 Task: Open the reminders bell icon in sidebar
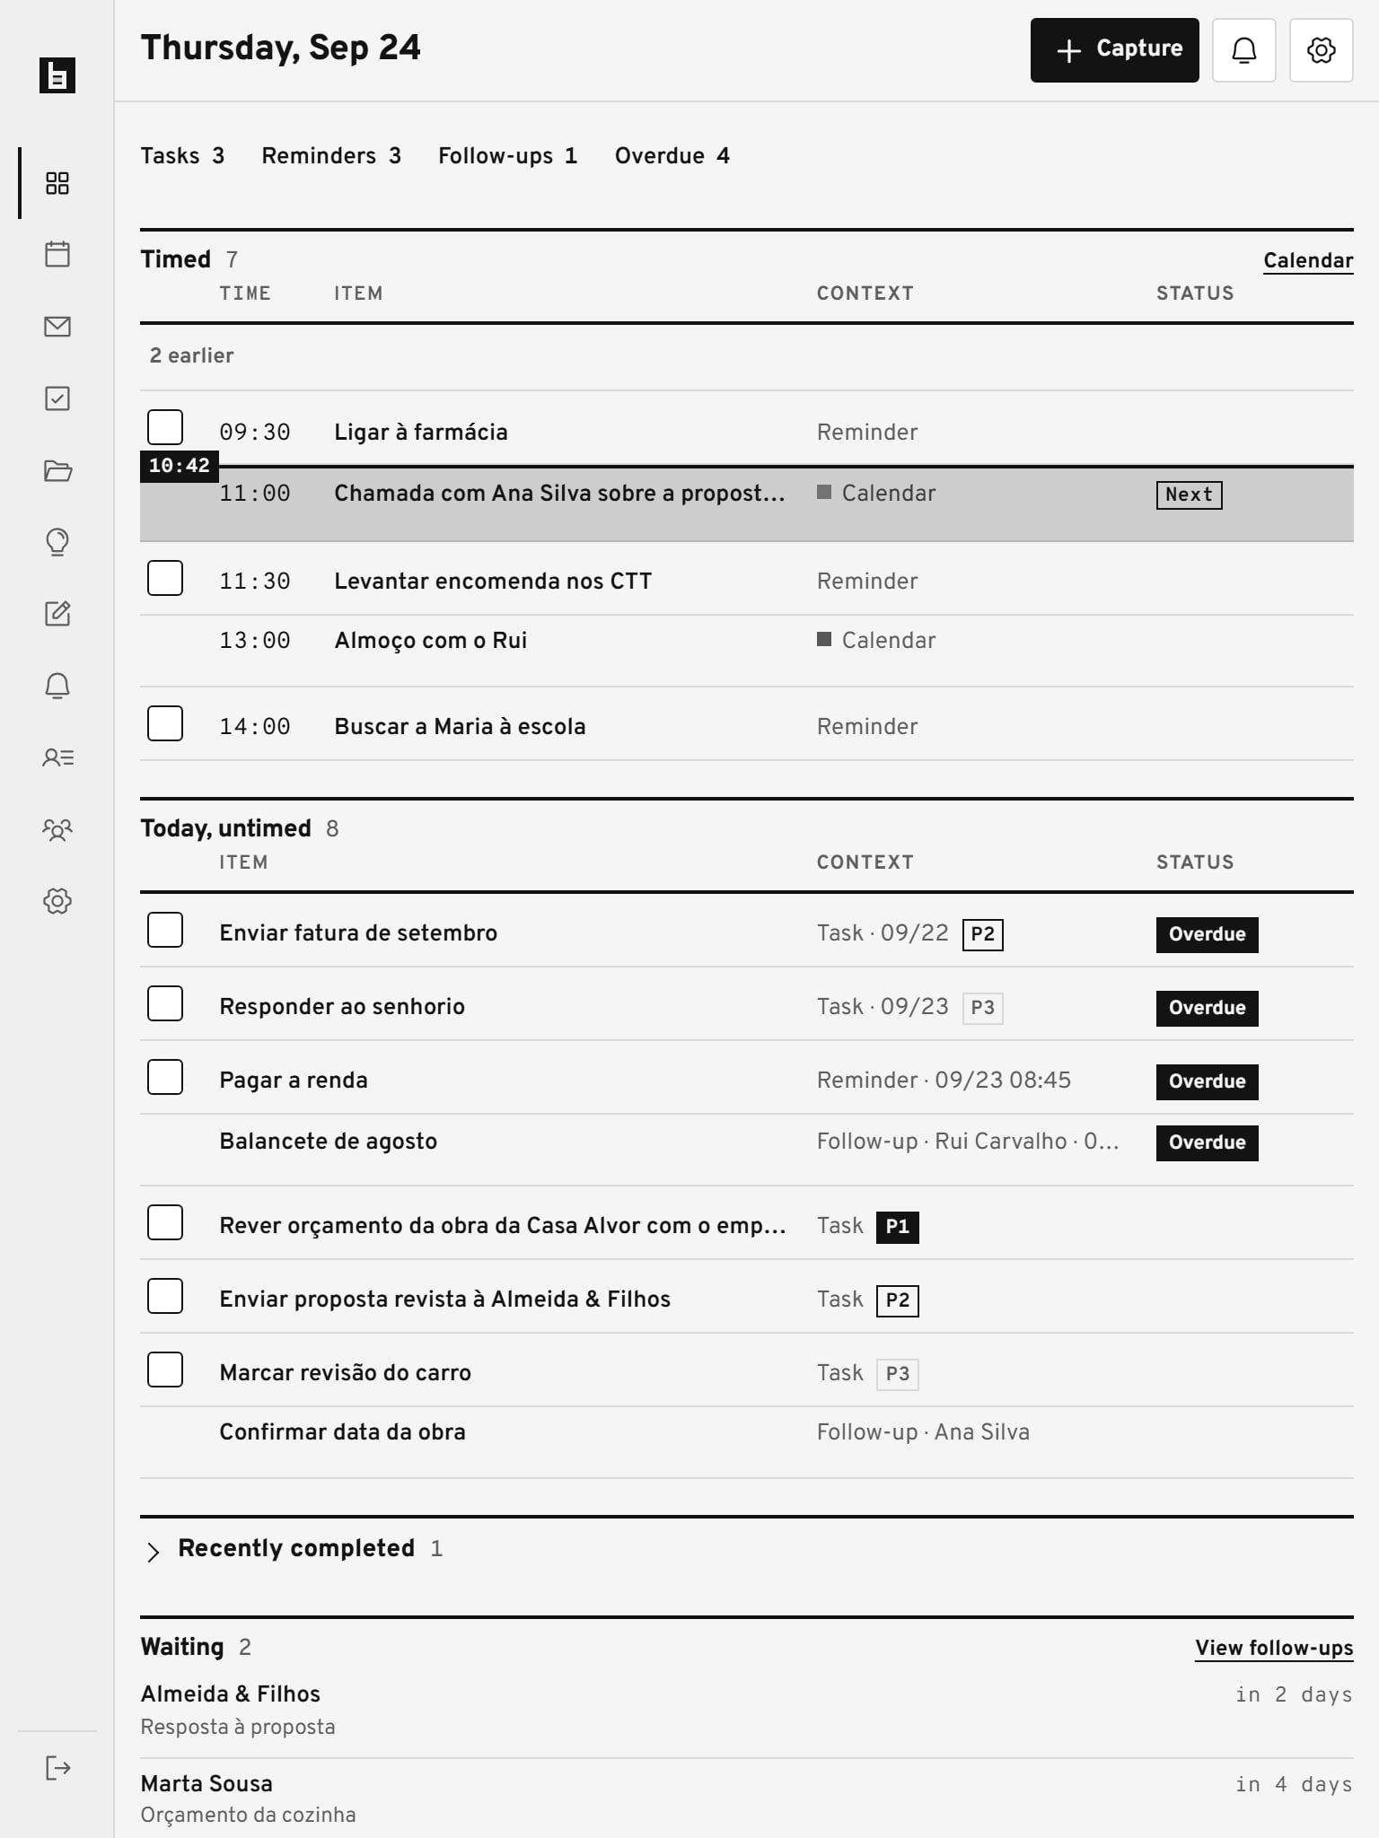pos(57,686)
